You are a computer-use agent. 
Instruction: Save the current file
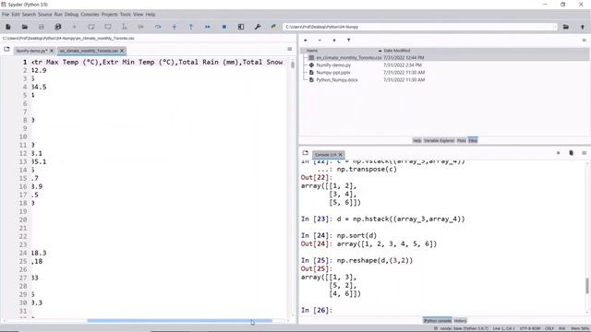point(41,27)
